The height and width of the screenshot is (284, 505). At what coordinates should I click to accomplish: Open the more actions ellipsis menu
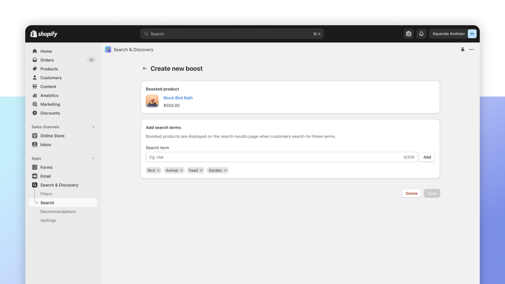pos(471,49)
